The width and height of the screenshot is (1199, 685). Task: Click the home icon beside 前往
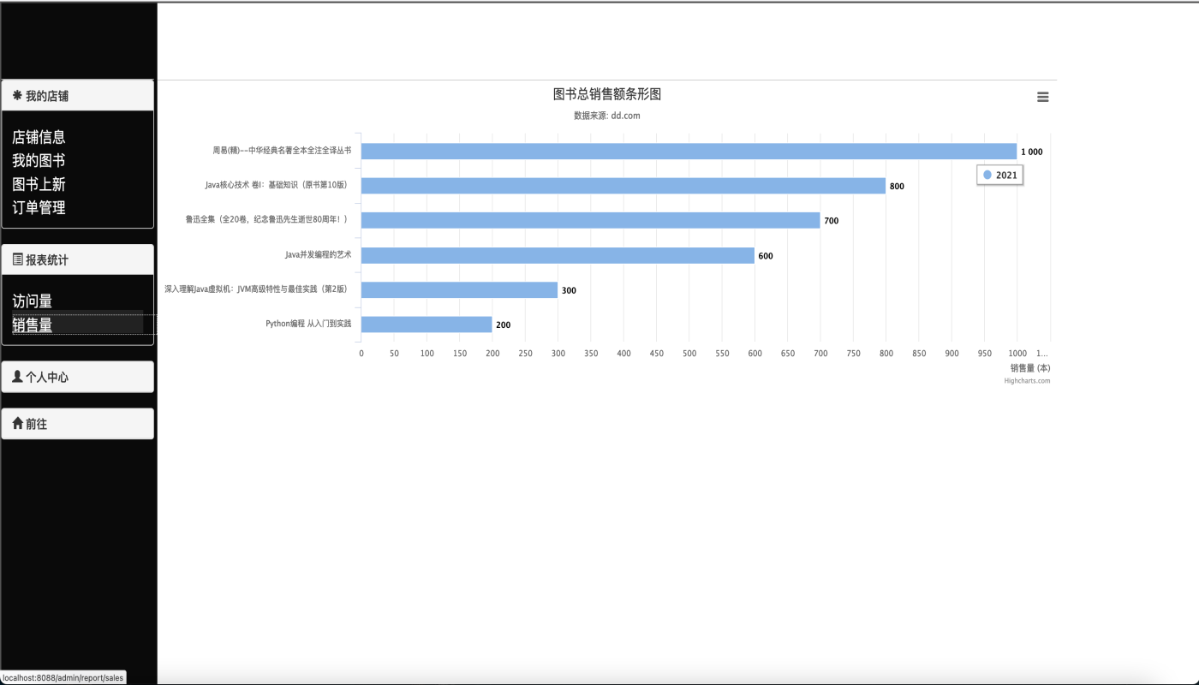point(18,424)
